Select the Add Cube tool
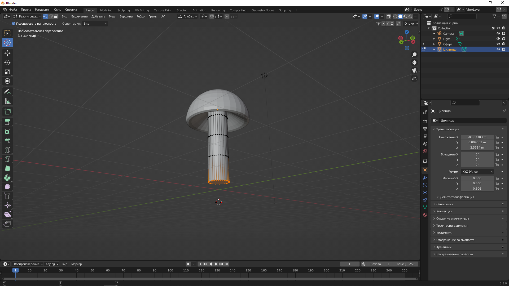This screenshot has width=509, height=286. [x=7, y=111]
